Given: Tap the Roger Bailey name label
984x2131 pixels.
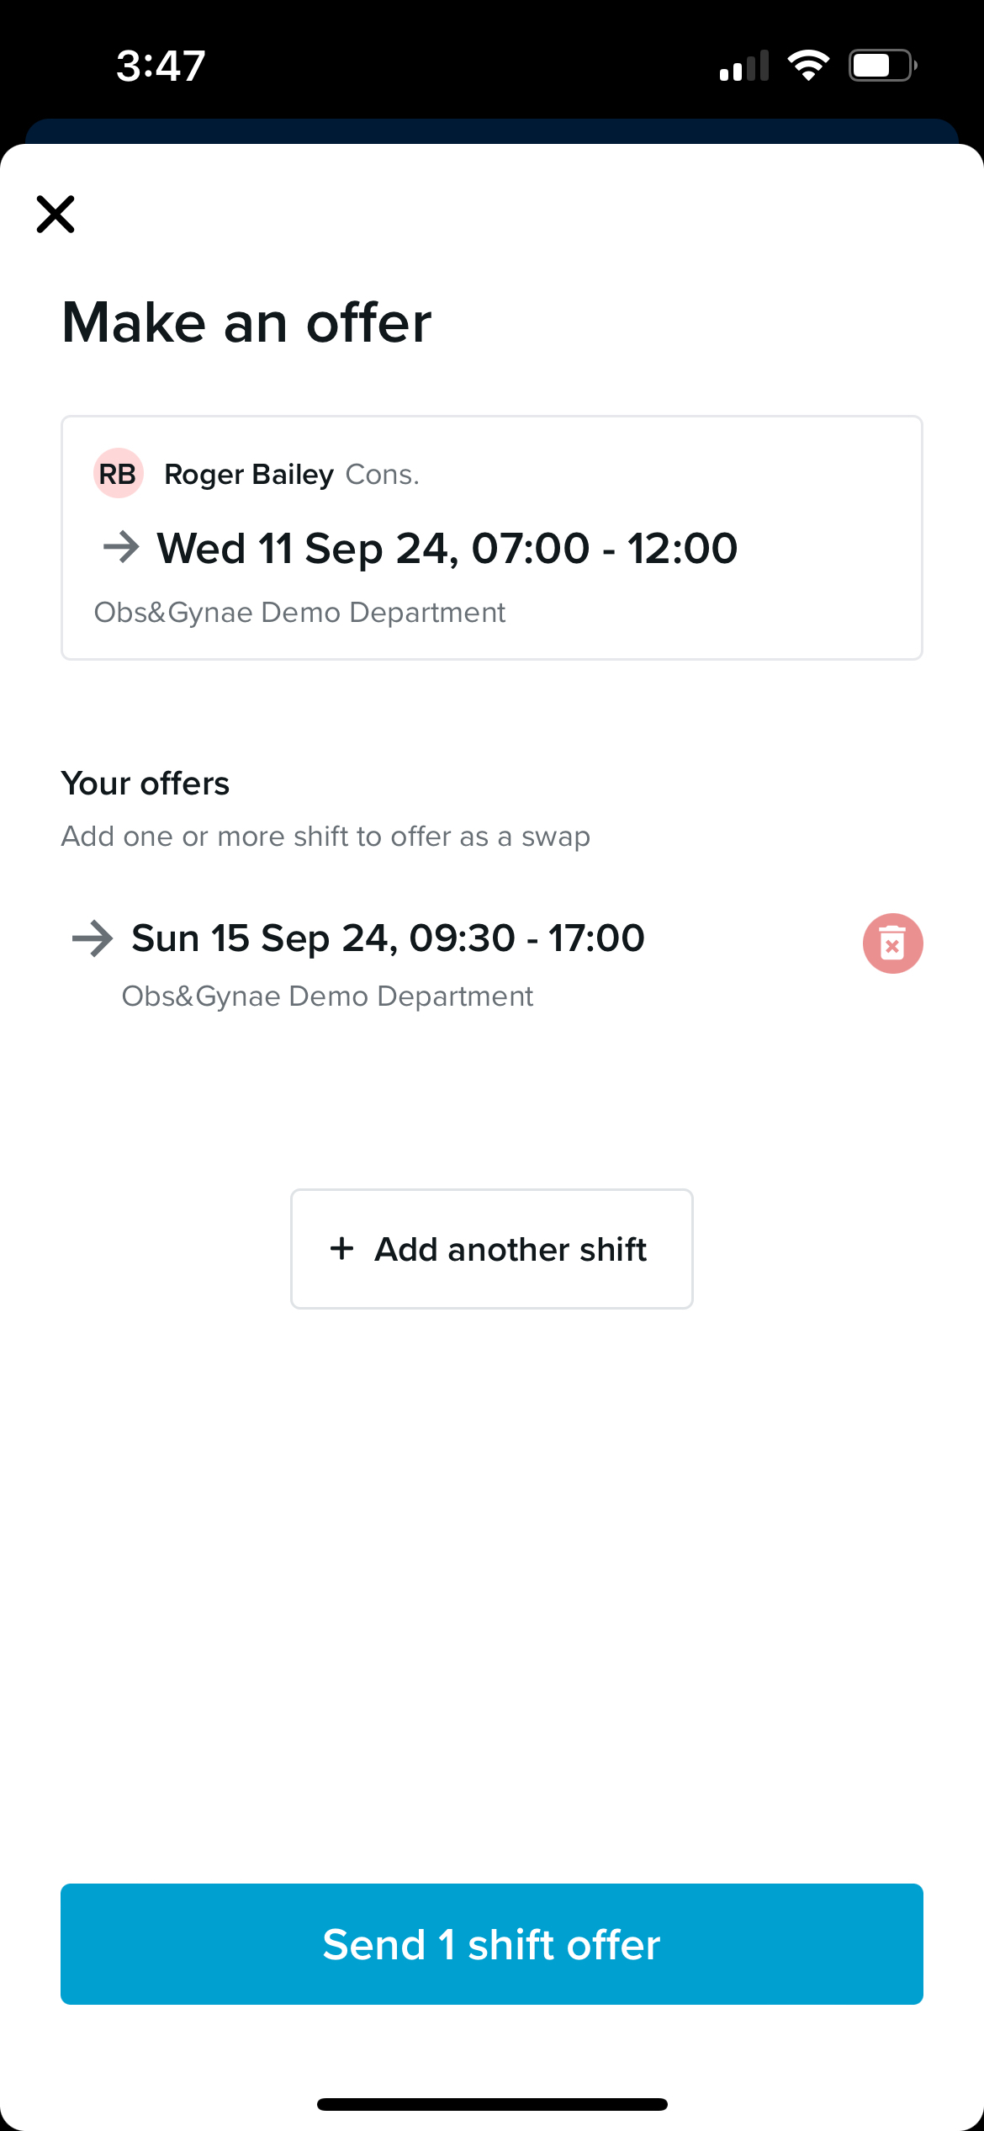Looking at the screenshot, I should [x=249, y=475].
